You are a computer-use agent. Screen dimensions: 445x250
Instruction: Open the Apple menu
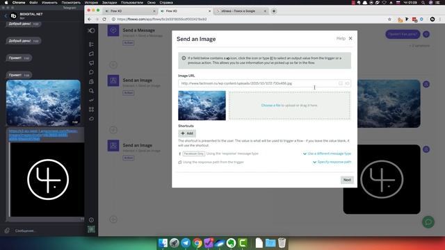pyautogui.click(x=6, y=3)
